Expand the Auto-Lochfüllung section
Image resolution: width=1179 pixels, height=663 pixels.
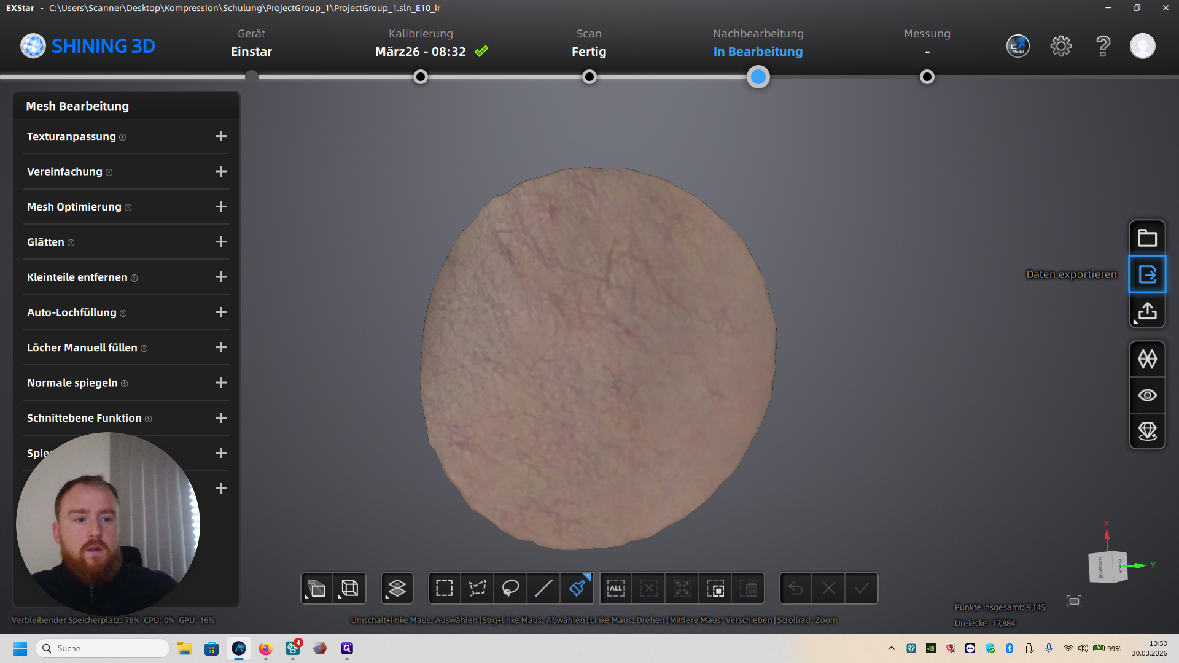pos(221,312)
